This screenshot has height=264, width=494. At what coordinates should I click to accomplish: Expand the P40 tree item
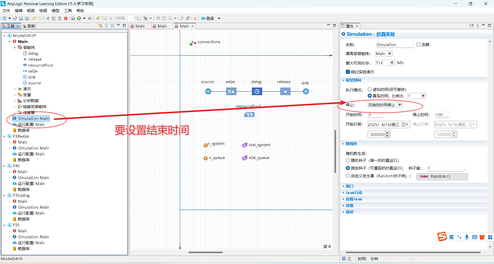pos(5,166)
